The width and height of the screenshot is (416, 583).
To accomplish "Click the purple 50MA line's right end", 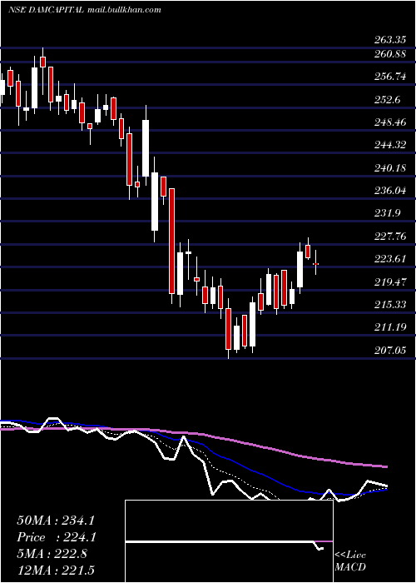I will pos(386,466).
